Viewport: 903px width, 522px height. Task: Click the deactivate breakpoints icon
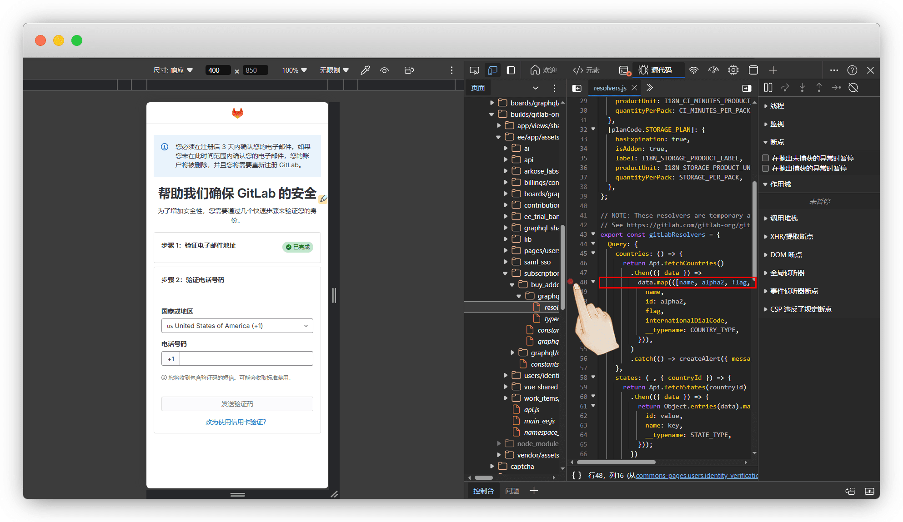[x=853, y=88]
